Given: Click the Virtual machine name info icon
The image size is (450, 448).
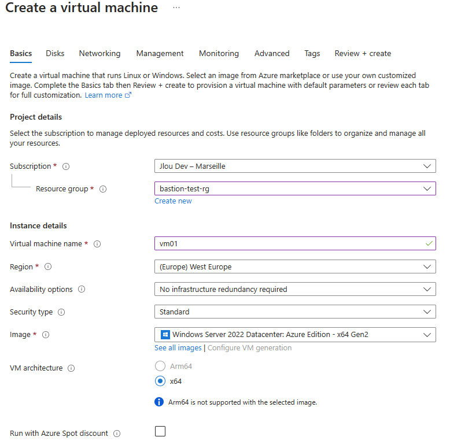Looking at the screenshot, I should tap(97, 244).
